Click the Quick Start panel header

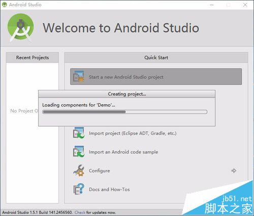[156, 57]
